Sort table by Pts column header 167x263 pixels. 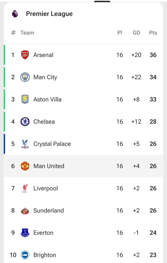tap(153, 33)
